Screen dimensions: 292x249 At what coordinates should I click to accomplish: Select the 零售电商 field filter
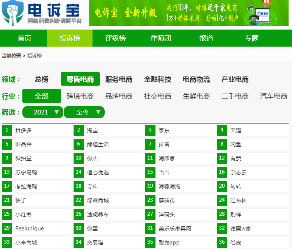point(80,79)
